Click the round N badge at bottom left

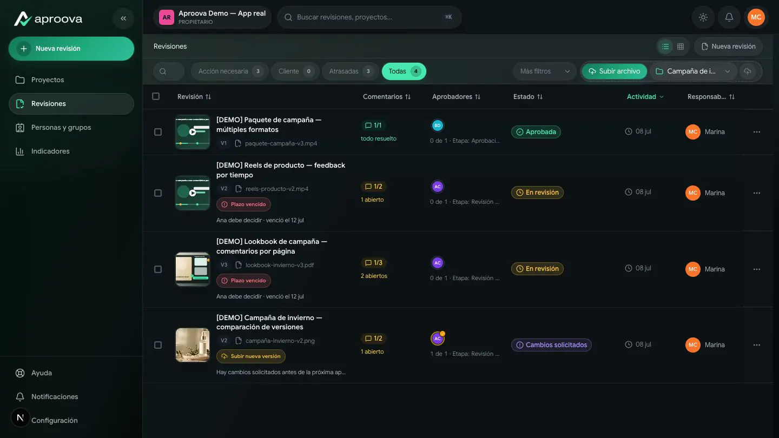(21, 417)
